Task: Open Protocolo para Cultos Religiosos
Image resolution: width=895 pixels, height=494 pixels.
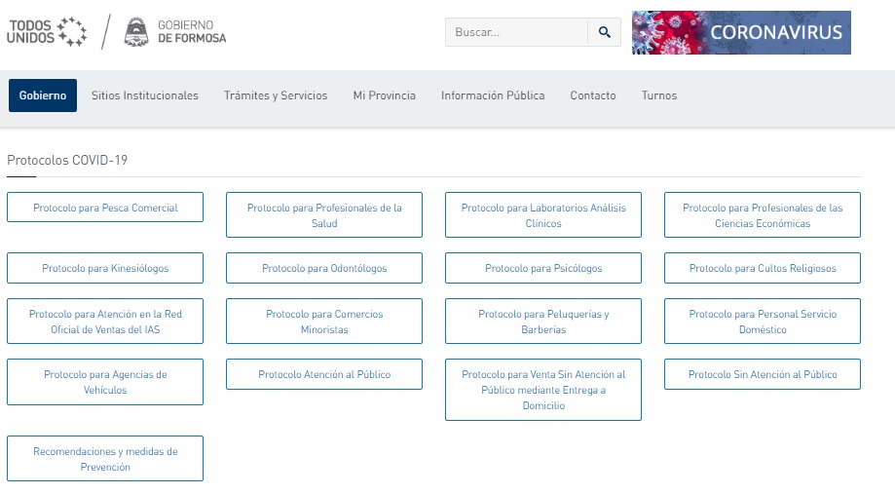Action: tap(763, 268)
